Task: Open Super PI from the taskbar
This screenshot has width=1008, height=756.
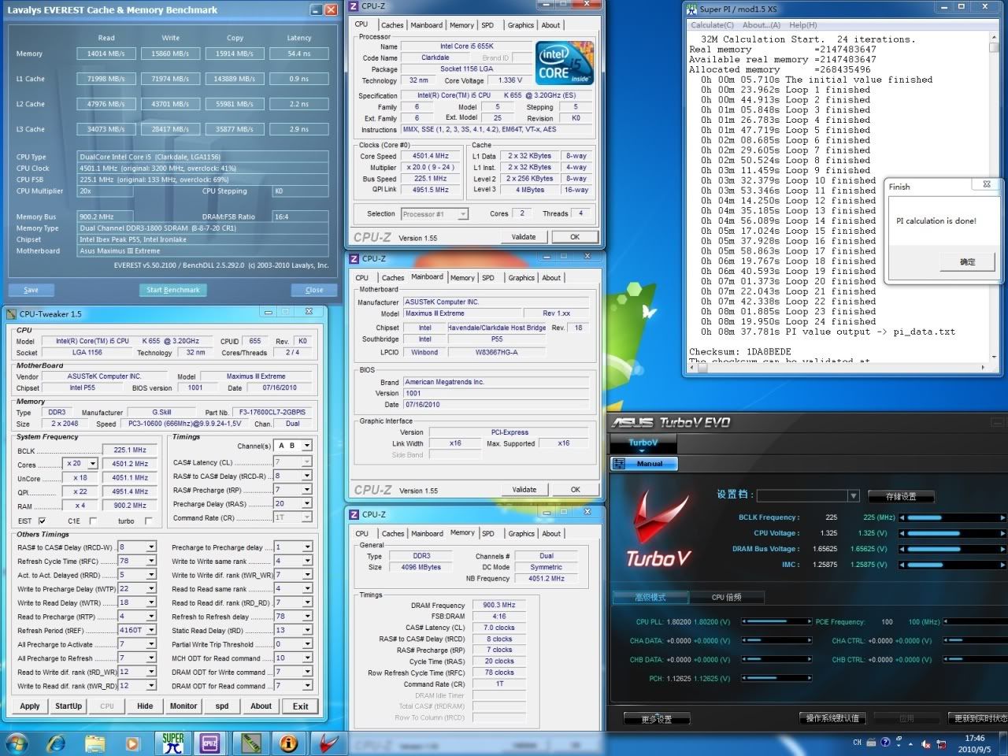Action: pyautogui.click(x=173, y=743)
